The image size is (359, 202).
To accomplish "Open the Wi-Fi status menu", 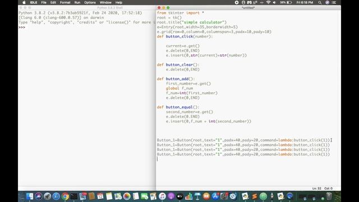I will (268, 2).
